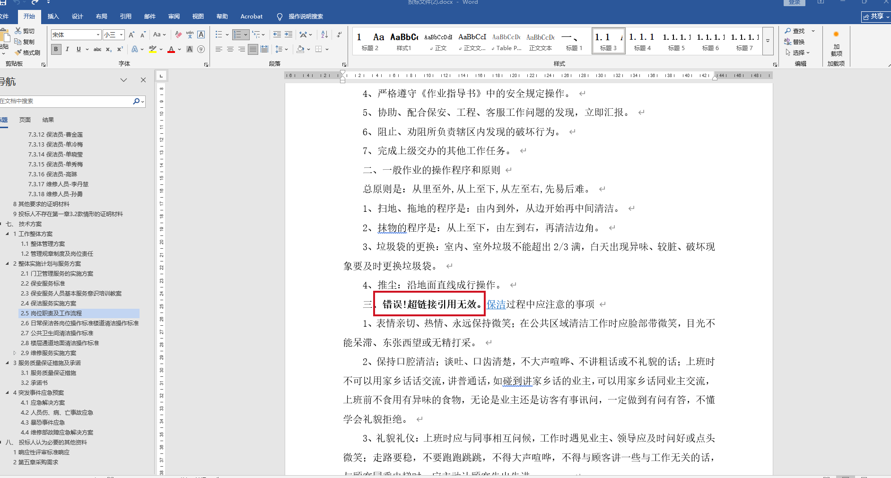Screen dimensions: 891x478
Task: Apply superscript formatting
Action: tap(120, 49)
